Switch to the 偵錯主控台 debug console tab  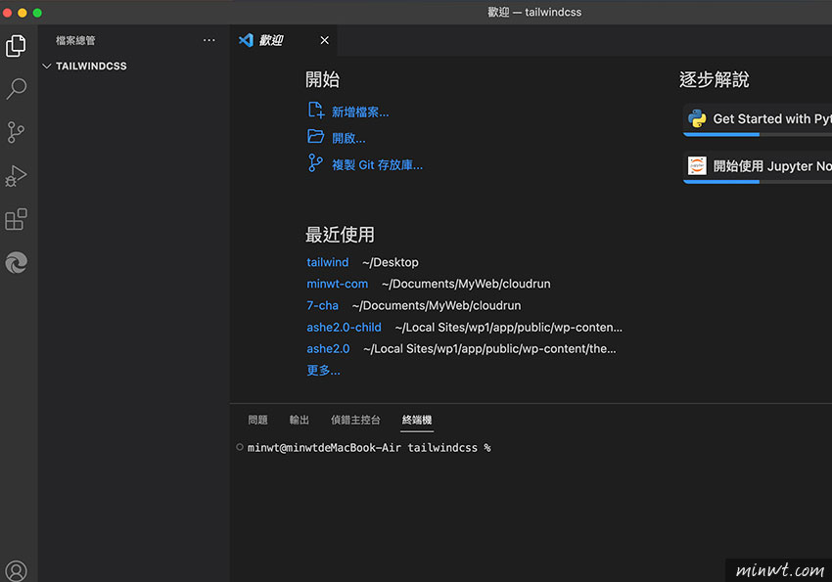pos(355,420)
